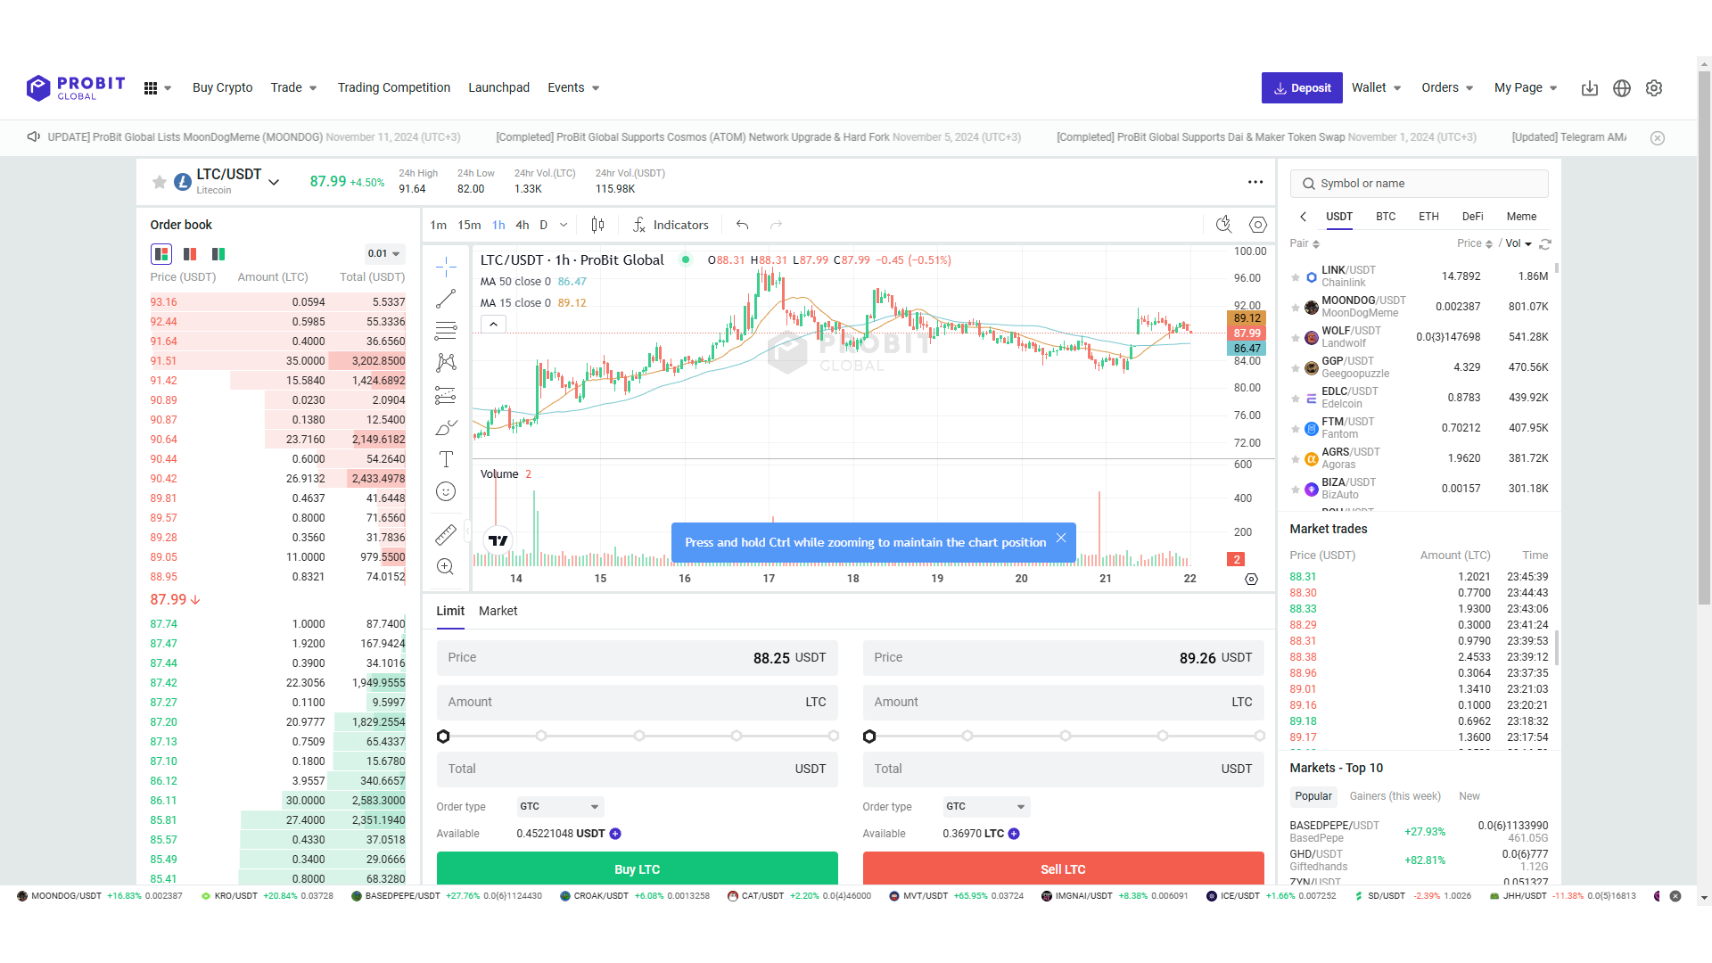Star the WOLF/USDT pair
1712x963 pixels.
click(1296, 338)
